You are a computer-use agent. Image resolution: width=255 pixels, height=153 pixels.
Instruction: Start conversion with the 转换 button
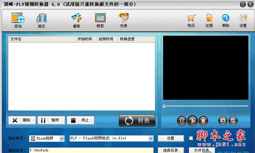pyautogui.click(x=137, y=120)
